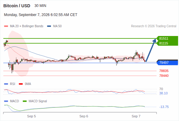Select the 81115 target price label
179x121 pixels.
[x=164, y=43]
